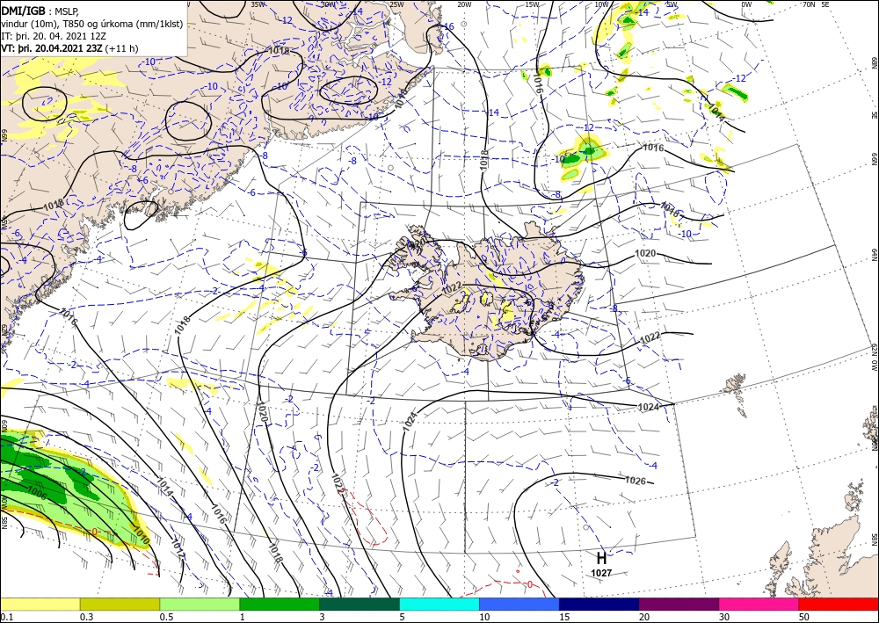The height and width of the screenshot is (623, 879).
Task: Click the 0W longitude label
Action: [746, 4]
